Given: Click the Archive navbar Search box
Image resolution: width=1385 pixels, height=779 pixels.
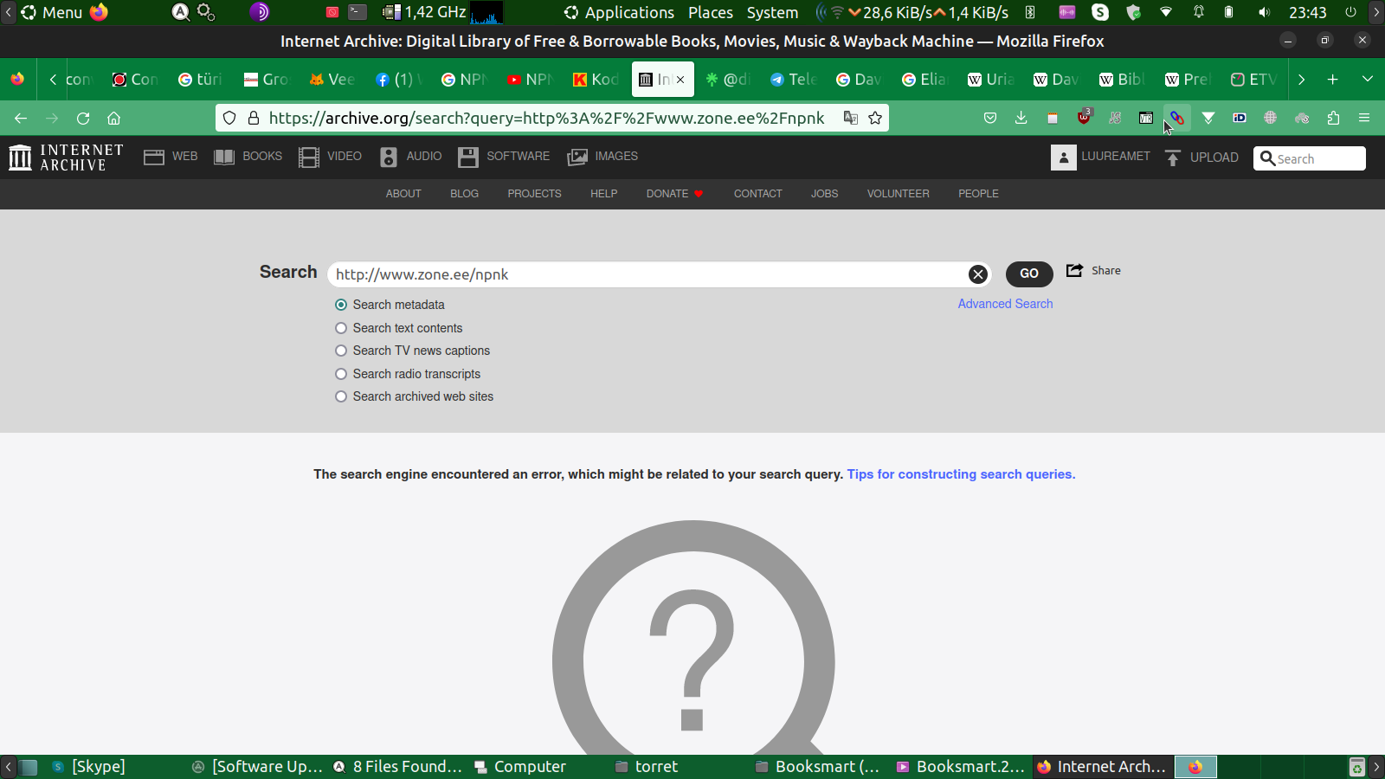Looking at the screenshot, I should pyautogui.click(x=1310, y=158).
